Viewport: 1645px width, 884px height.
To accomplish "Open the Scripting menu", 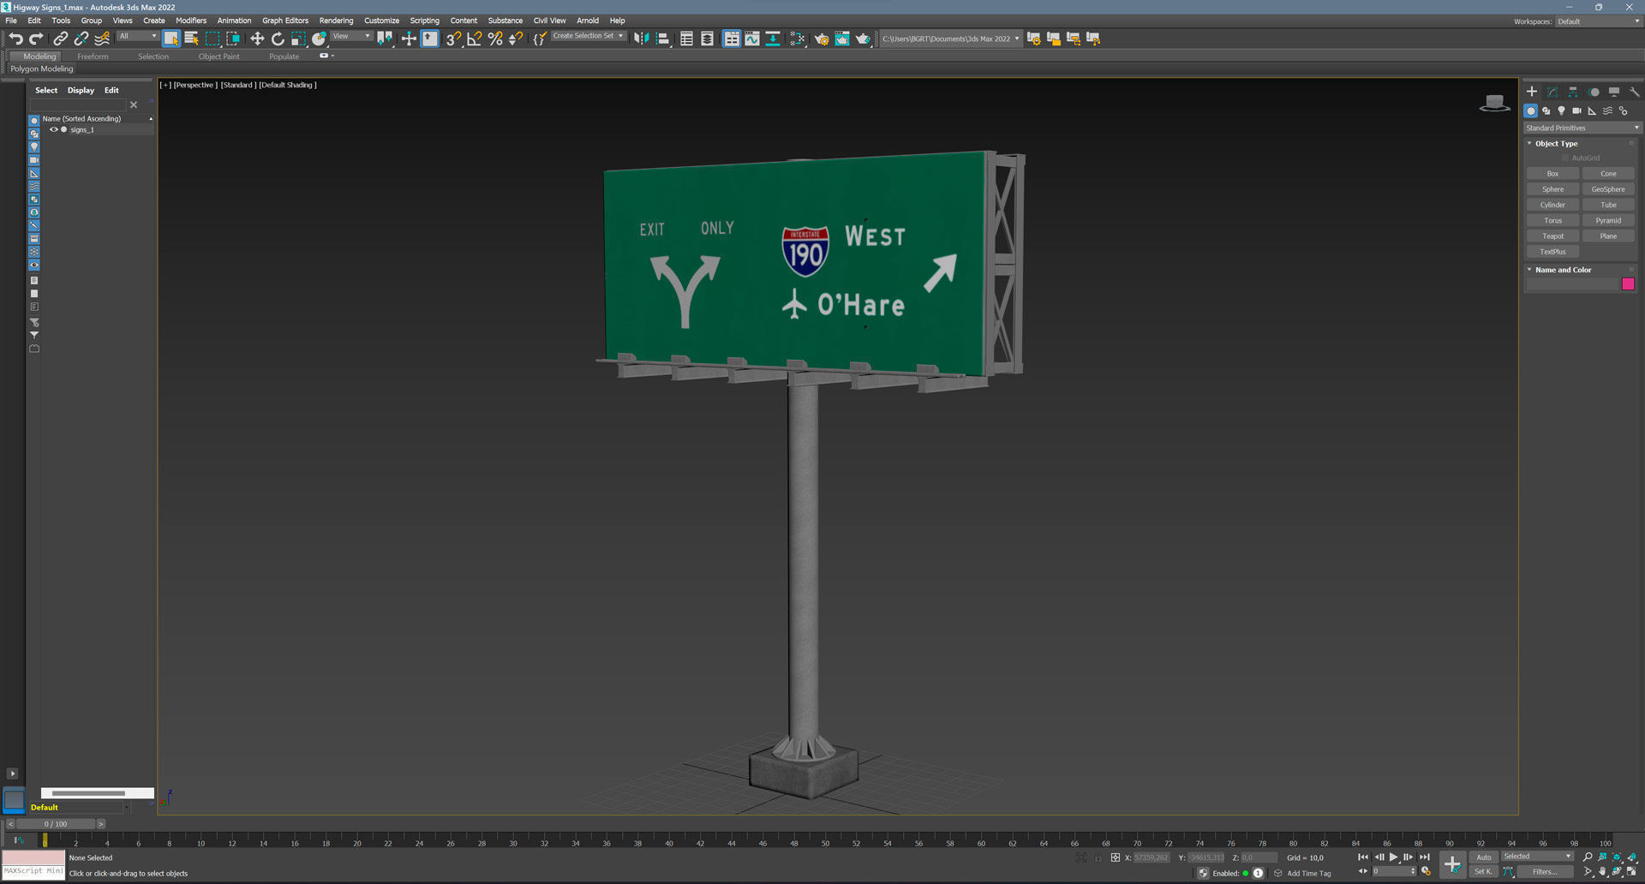I will click(424, 21).
